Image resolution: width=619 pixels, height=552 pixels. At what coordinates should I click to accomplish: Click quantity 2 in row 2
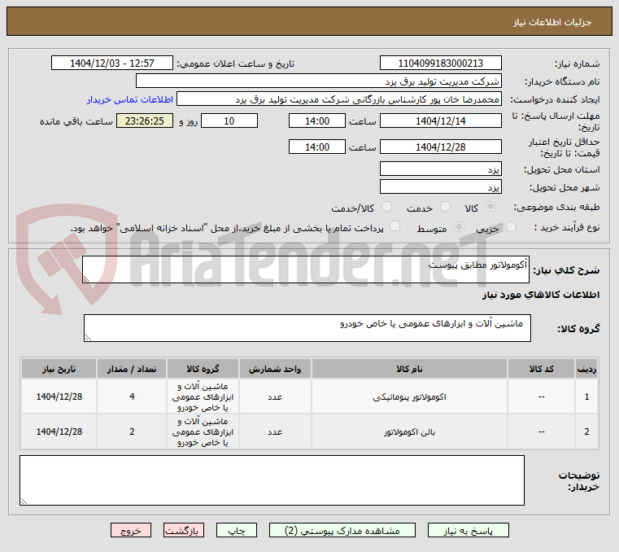click(x=132, y=432)
